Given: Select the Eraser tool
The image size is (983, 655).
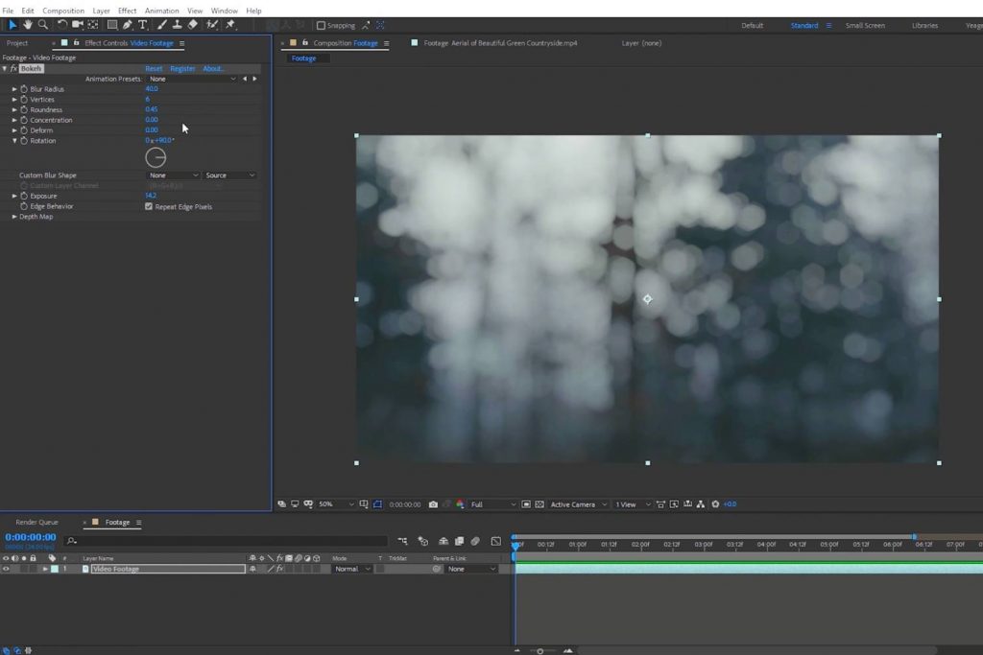Looking at the screenshot, I should pyautogui.click(x=193, y=25).
